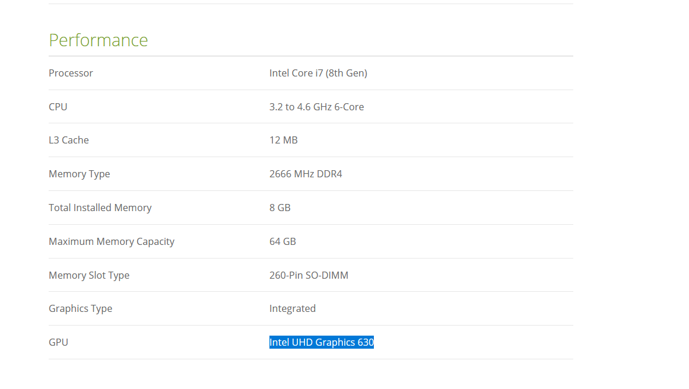Click the 260-Pin SO-DIMM value

[x=309, y=275]
